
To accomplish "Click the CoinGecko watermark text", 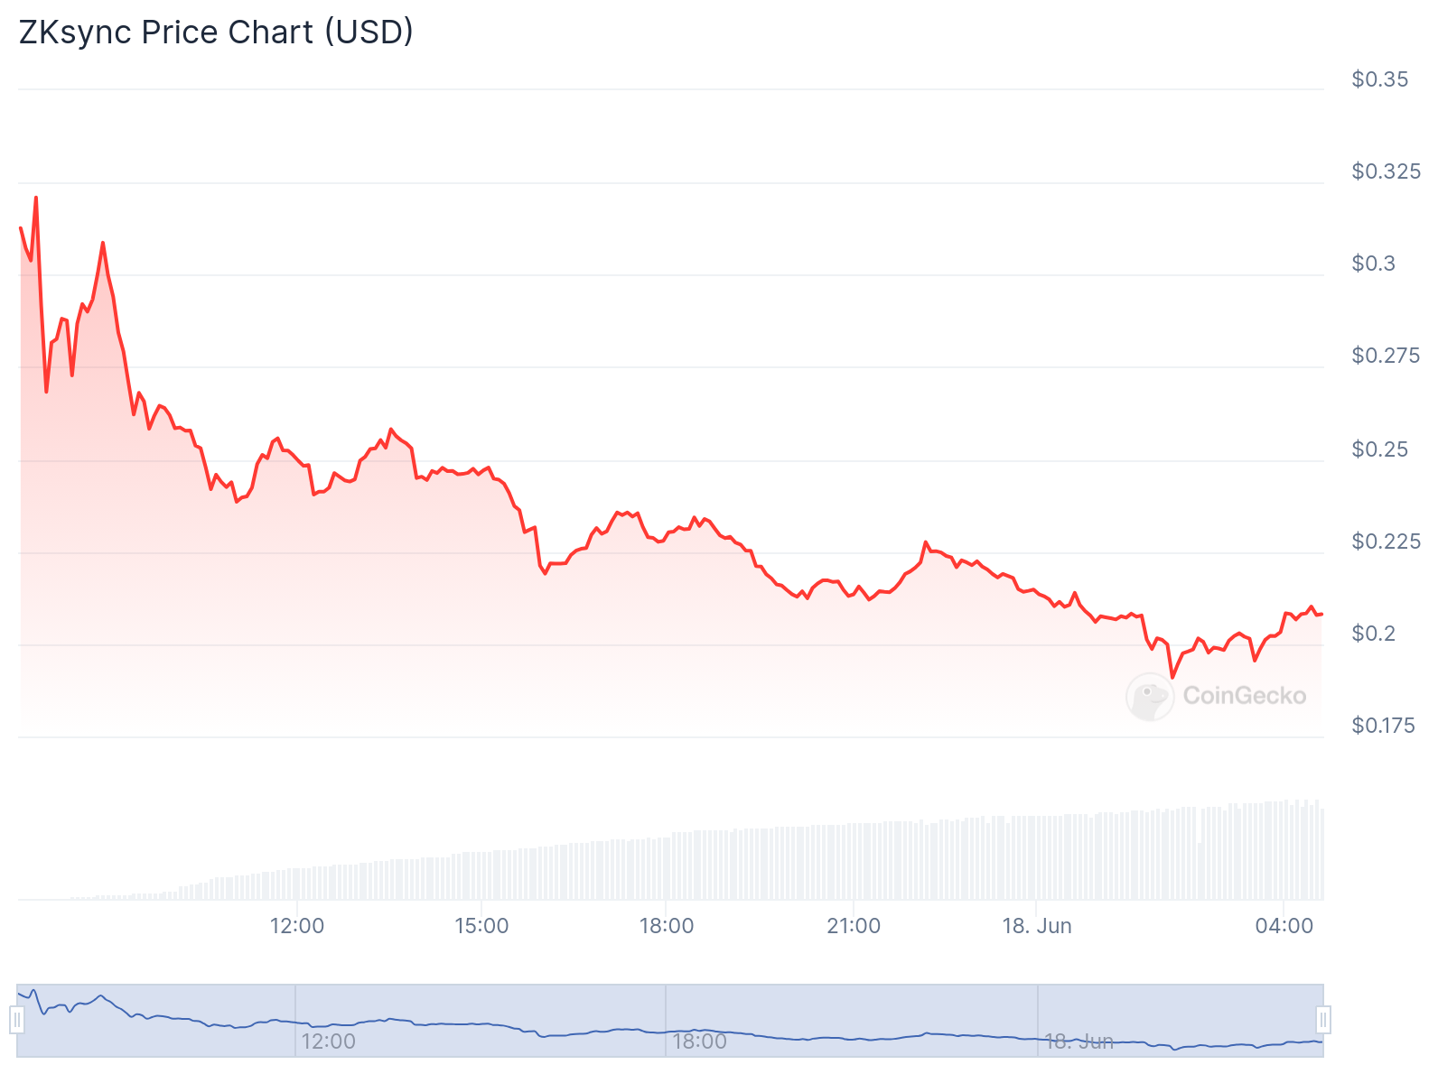I will [1245, 696].
